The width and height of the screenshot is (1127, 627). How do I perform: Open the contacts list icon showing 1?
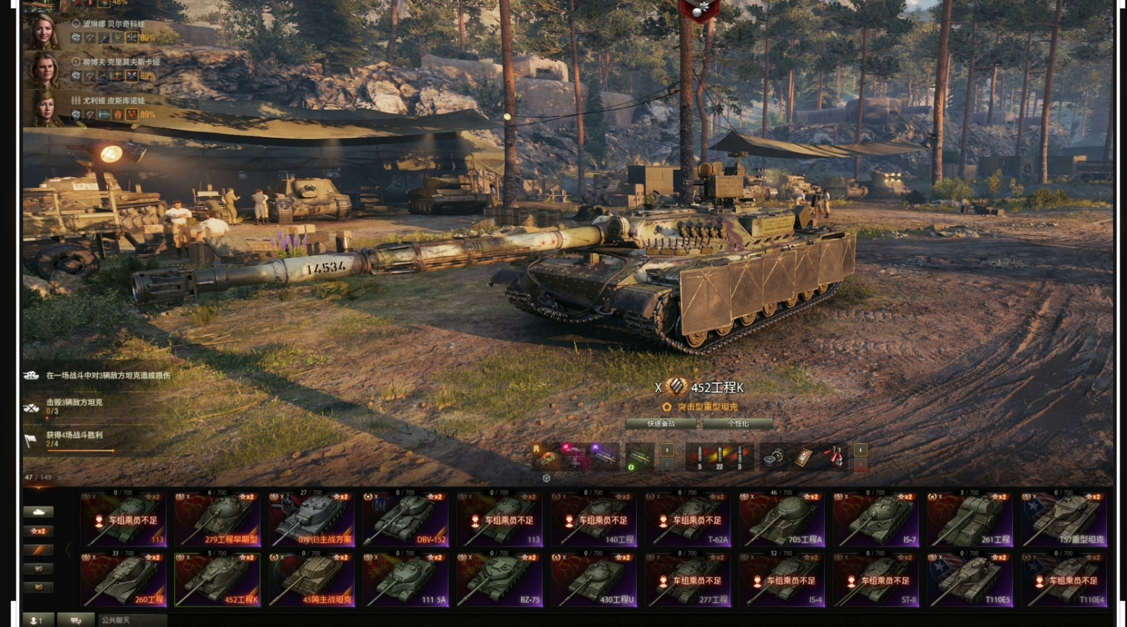tap(37, 620)
